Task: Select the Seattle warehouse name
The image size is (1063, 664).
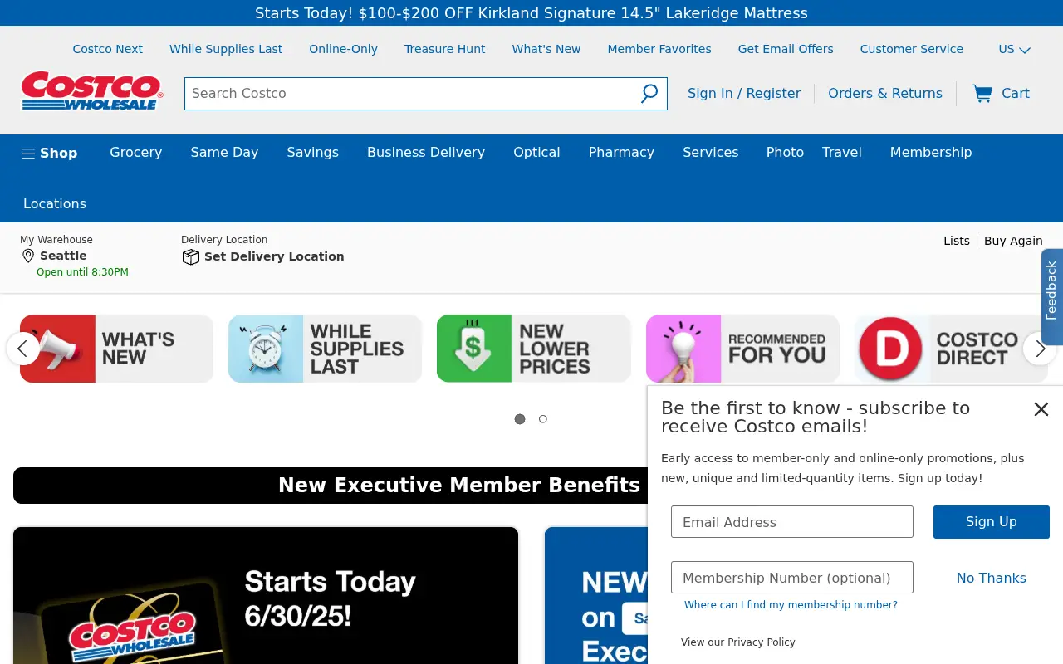Action: (x=63, y=256)
